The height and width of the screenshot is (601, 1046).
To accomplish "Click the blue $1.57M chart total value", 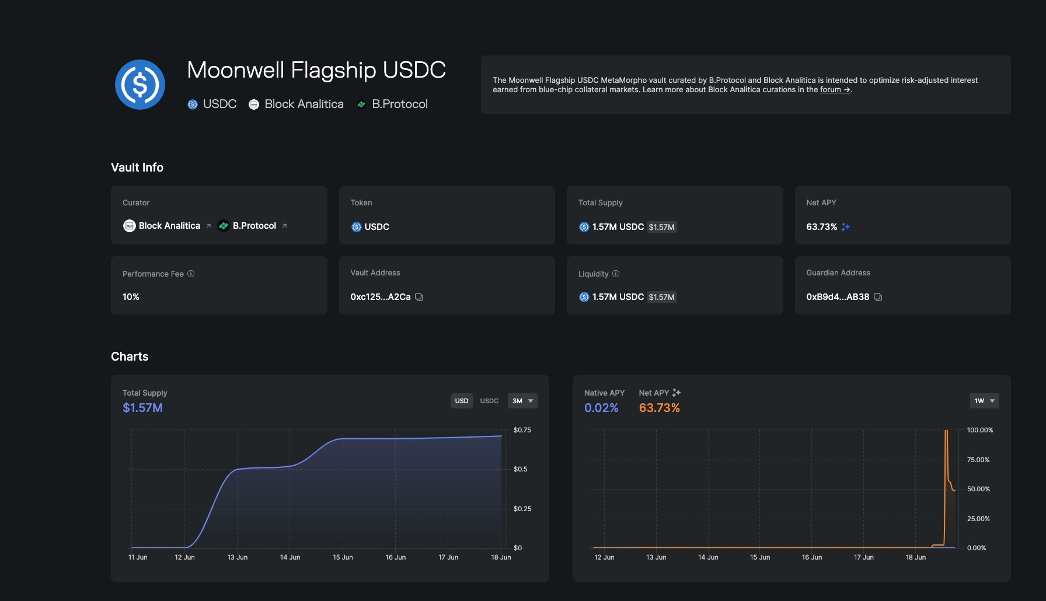I will point(142,408).
